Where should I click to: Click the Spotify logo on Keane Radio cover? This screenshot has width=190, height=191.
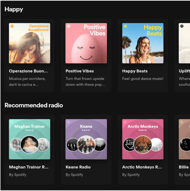point(69,122)
